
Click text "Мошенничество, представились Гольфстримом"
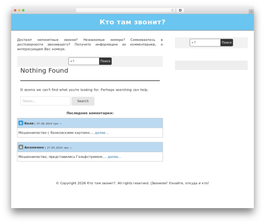[x=60, y=157]
